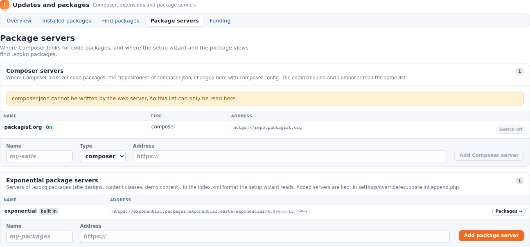
Task: Click the orange Updates and packages icon
Action: point(5,4)
